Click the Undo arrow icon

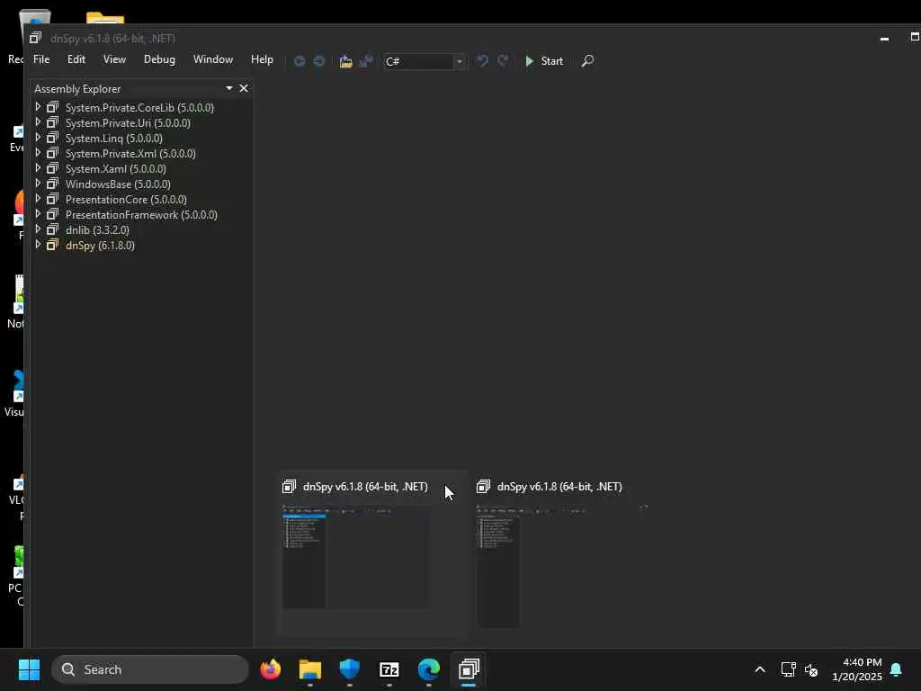pyautogui.click(x=482, y=61)
